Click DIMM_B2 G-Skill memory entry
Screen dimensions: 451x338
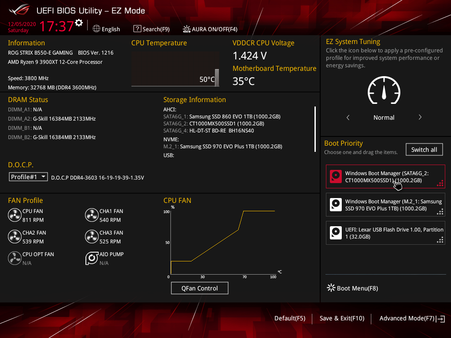tap(52, 137)
